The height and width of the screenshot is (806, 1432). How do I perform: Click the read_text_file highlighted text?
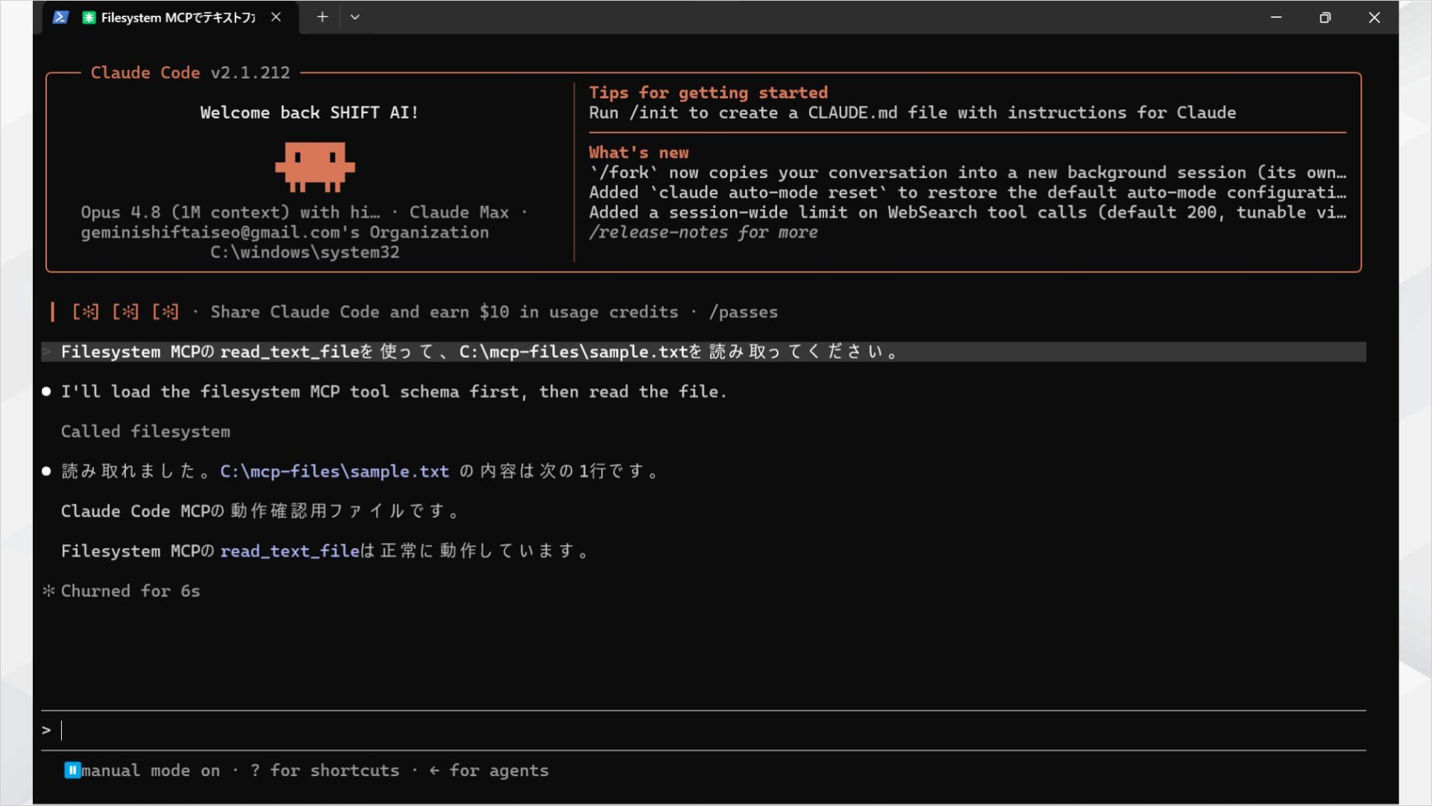pyautogui.click(x=290, y=551)
